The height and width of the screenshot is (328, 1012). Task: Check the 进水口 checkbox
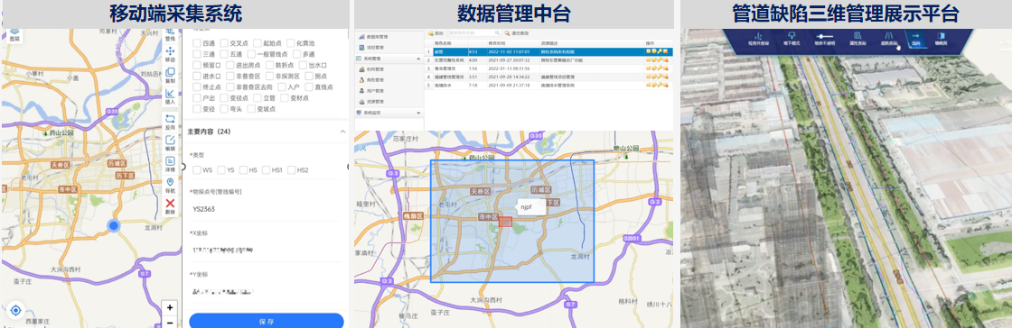(x=197, y=76)
